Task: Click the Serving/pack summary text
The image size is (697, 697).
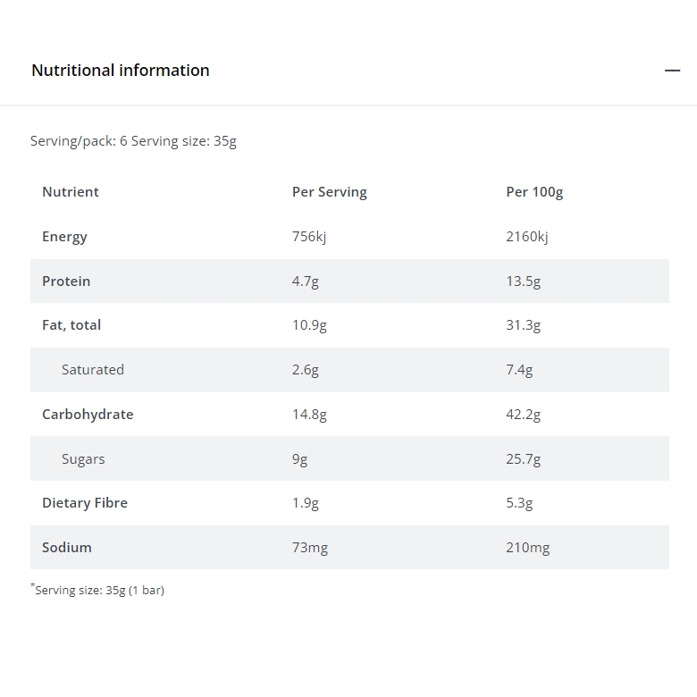Action: (x=133, y=141)
